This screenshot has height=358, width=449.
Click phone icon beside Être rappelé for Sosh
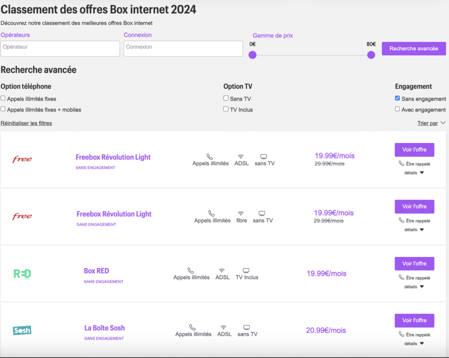point(401,334)
